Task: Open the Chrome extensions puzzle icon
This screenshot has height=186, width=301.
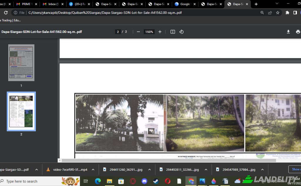Action: pos(287,13)
